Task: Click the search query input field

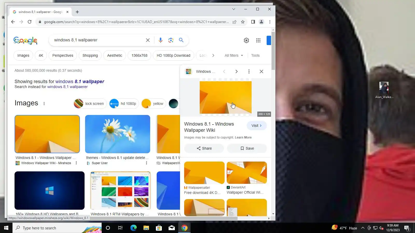Action: tap(99, 40)
